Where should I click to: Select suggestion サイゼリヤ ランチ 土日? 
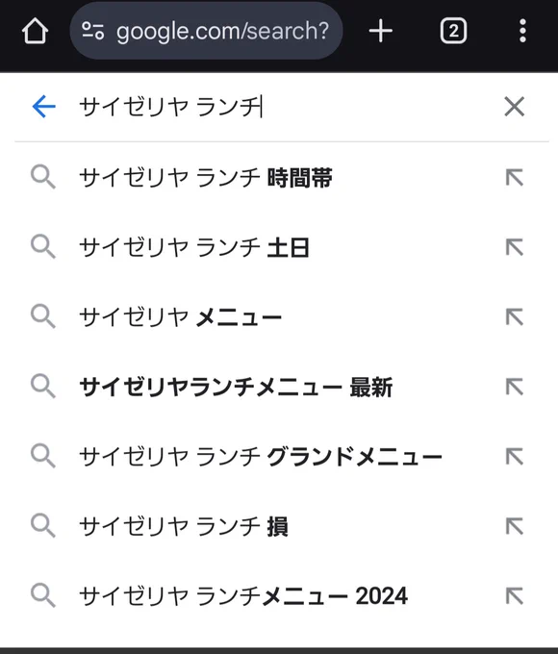click(194, 248)
